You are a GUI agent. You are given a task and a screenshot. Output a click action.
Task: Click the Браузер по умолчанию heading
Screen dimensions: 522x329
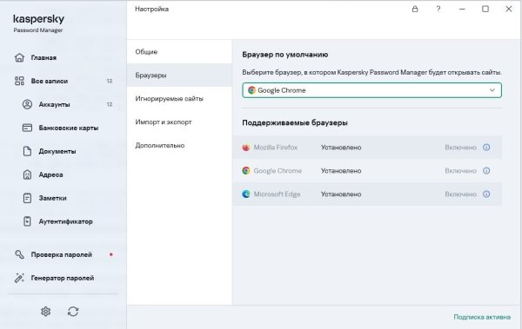[285, 55]
